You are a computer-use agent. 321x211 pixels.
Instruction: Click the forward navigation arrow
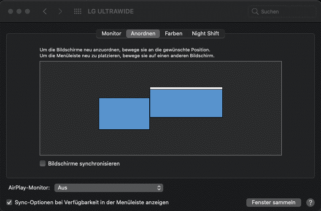[x=60, y=11]
